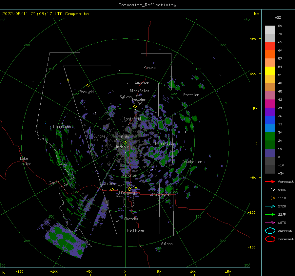Image resolution: width=295 pixels, height=276 pixels.
Task: Click the Okotoks town label
Action: pyautogui.click(x=131, y=219)
